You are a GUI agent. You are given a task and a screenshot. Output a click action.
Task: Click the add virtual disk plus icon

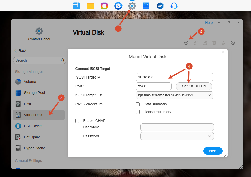tap(186, 43)
